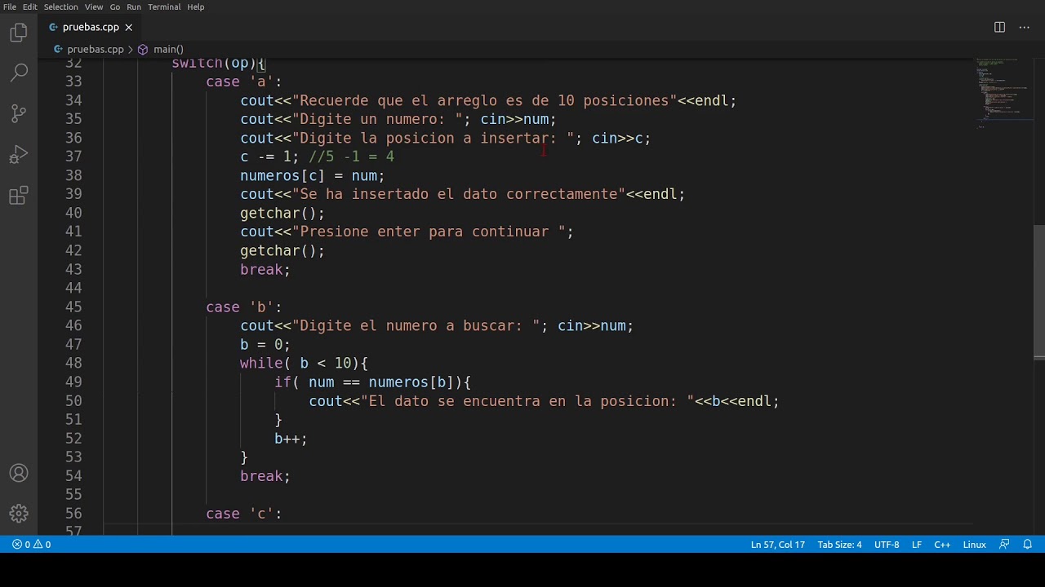
Task: Click line number 33 in the gutter
Action: (x=73, y=82)
